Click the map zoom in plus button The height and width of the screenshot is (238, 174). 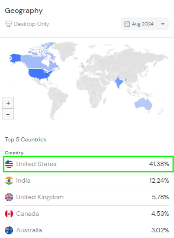(x=8, y=103)
